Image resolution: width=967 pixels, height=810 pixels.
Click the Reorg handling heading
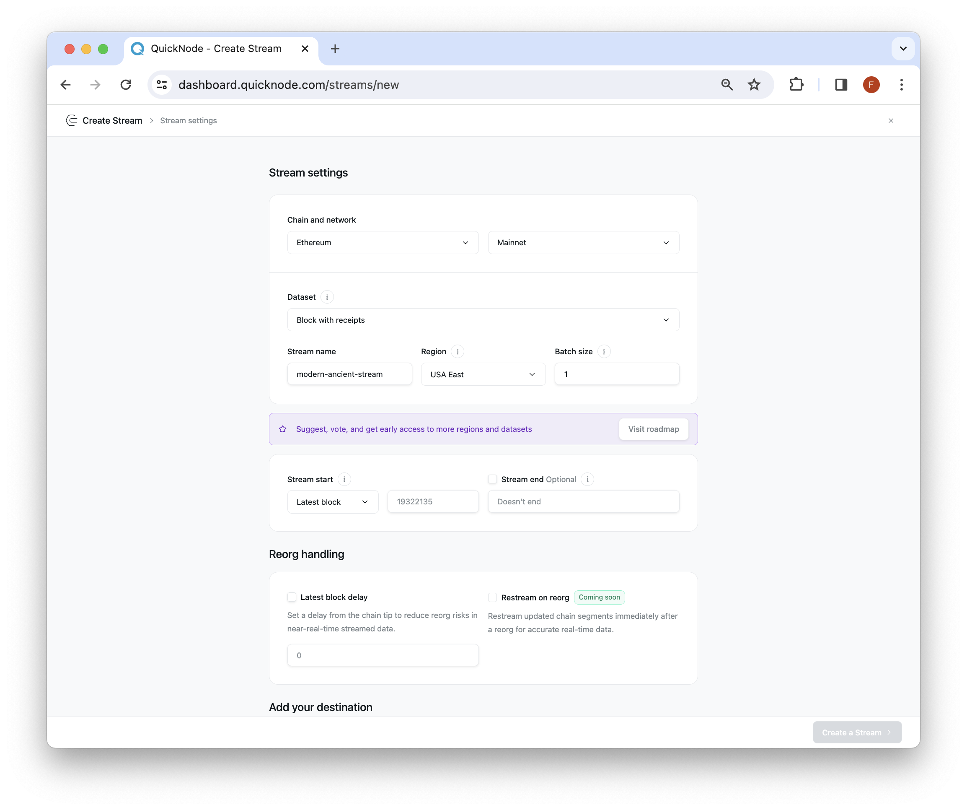306,554
